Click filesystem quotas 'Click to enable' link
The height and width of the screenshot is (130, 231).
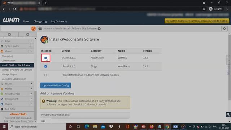coord(220,21)
